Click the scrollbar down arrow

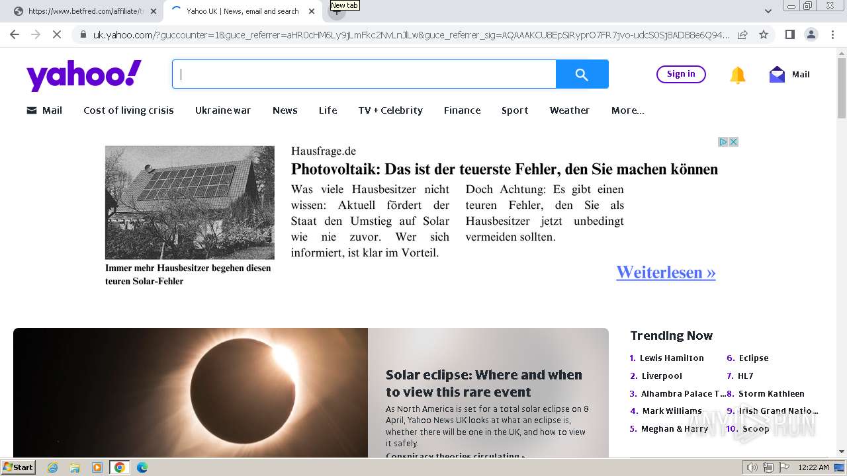pyautogui.click(x=842, y=452)
